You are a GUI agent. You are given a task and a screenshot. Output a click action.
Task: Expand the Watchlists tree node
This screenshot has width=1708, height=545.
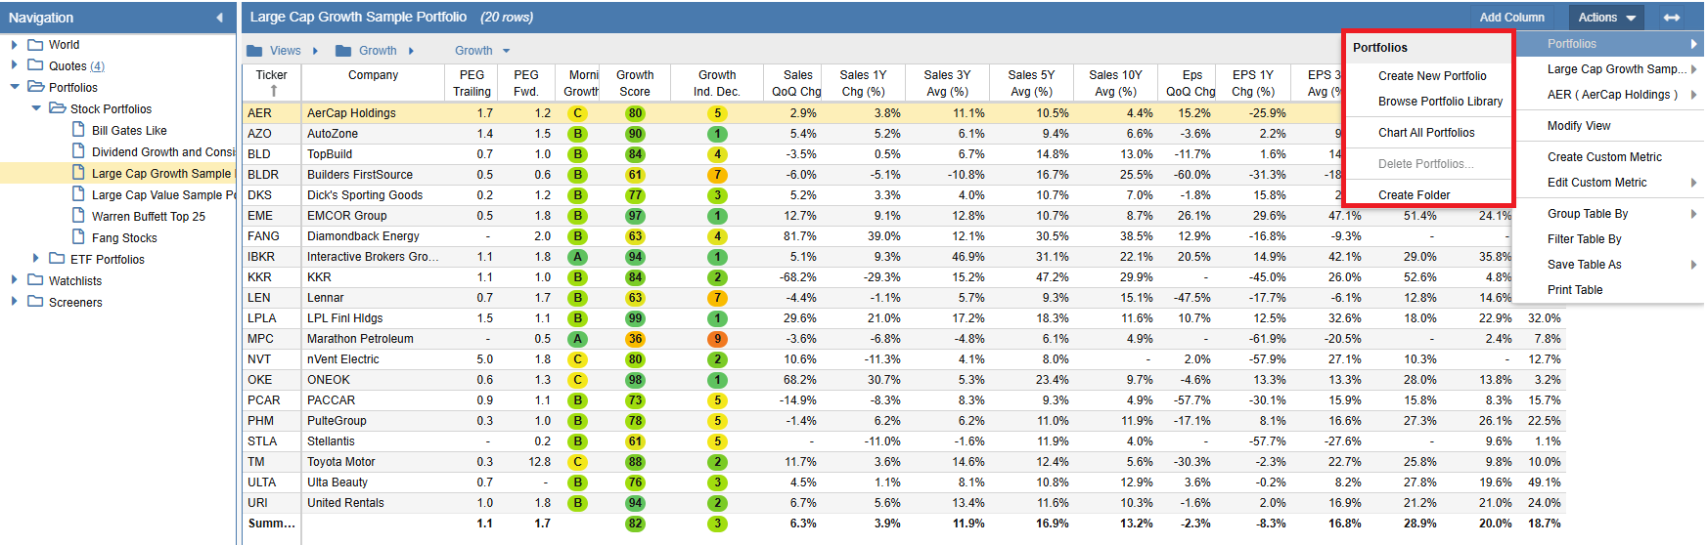click(14, 279)
